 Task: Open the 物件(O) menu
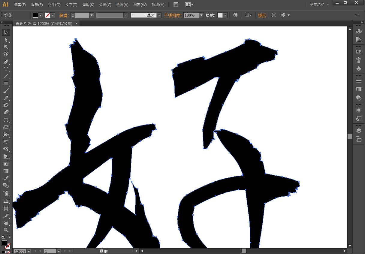54,5
